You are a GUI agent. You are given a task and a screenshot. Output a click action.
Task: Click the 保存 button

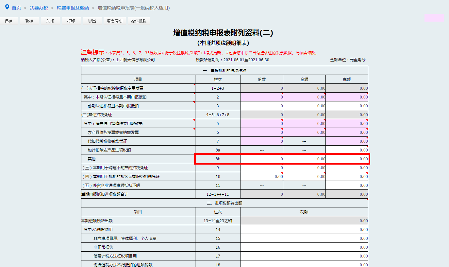tap(8, 21)
